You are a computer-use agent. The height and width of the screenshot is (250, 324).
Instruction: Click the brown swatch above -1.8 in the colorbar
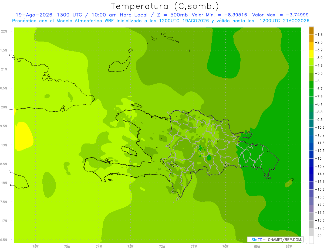click(x=311, y=30)
